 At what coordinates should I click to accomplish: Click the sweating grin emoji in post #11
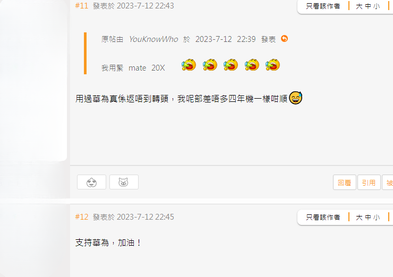296,98
